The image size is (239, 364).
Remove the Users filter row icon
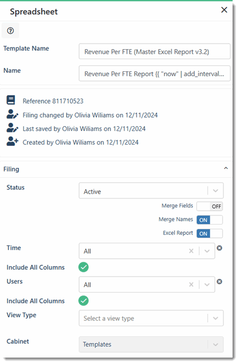(219, 282)
